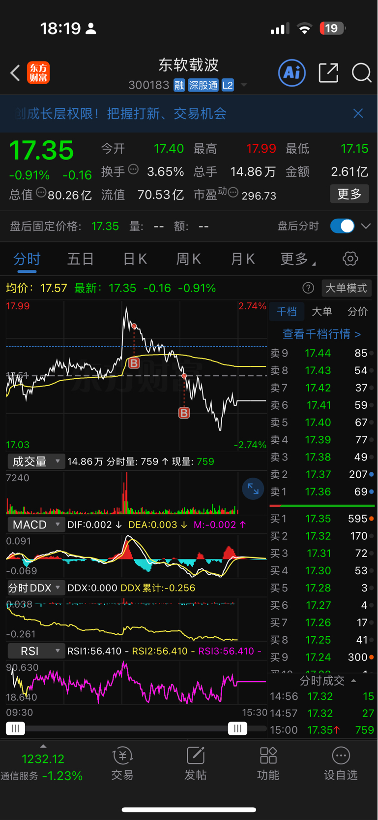The image size is (378, 820).
Task: Expand the 通信服务 index panel
Action: coord(43,746)
